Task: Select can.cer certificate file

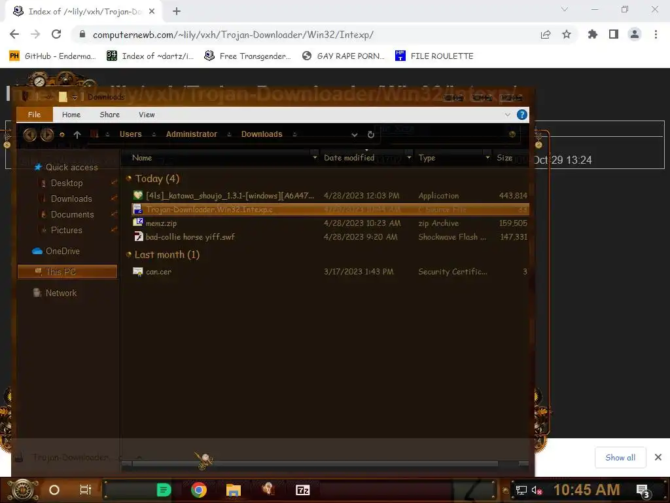Action: [x=330, y=272]
